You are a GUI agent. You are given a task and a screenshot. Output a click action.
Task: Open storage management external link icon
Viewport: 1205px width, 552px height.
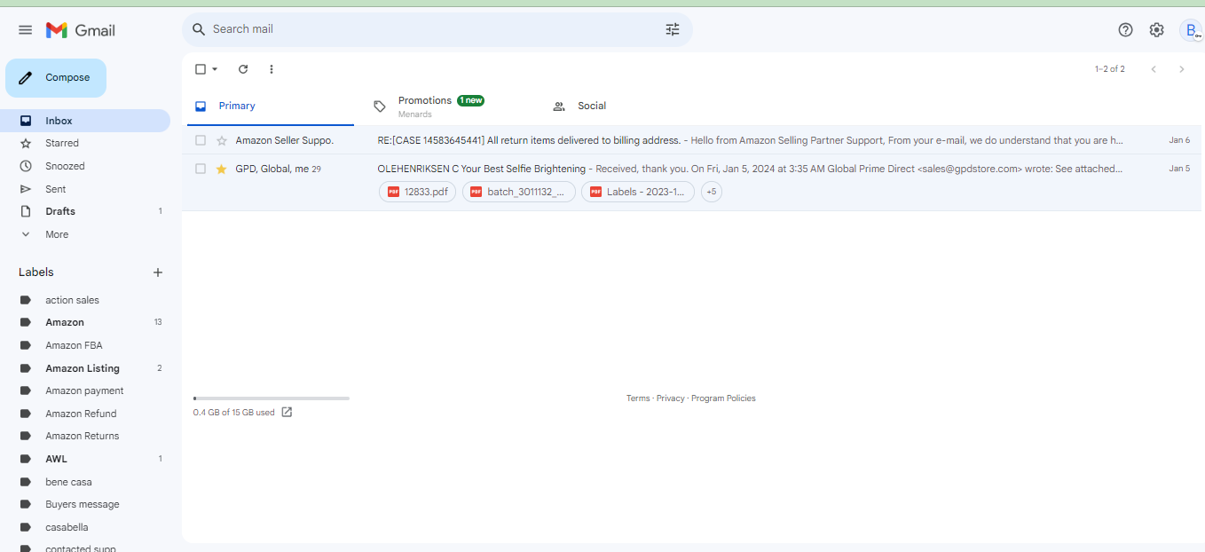[x=287, y=412]
